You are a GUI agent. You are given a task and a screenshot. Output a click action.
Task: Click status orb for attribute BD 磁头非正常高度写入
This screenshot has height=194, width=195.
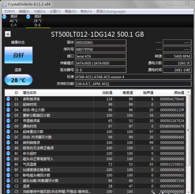pos(8,159)
